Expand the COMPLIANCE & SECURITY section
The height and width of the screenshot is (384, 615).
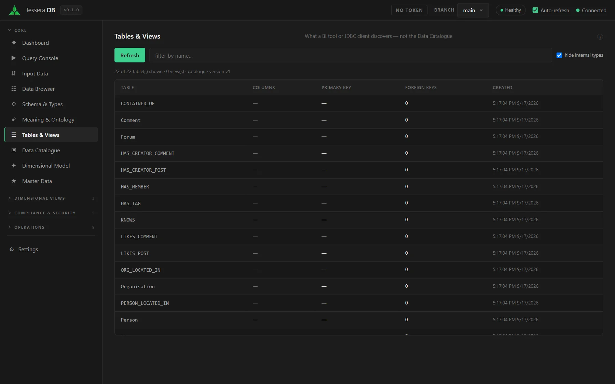pyautogui.click(x=51, y=213)
